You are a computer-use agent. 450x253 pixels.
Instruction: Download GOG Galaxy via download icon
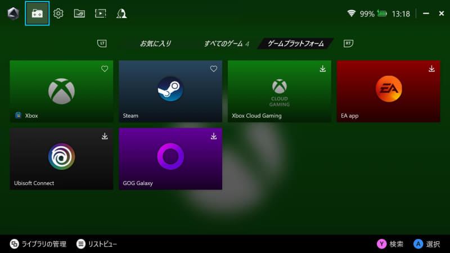(214, 136)
